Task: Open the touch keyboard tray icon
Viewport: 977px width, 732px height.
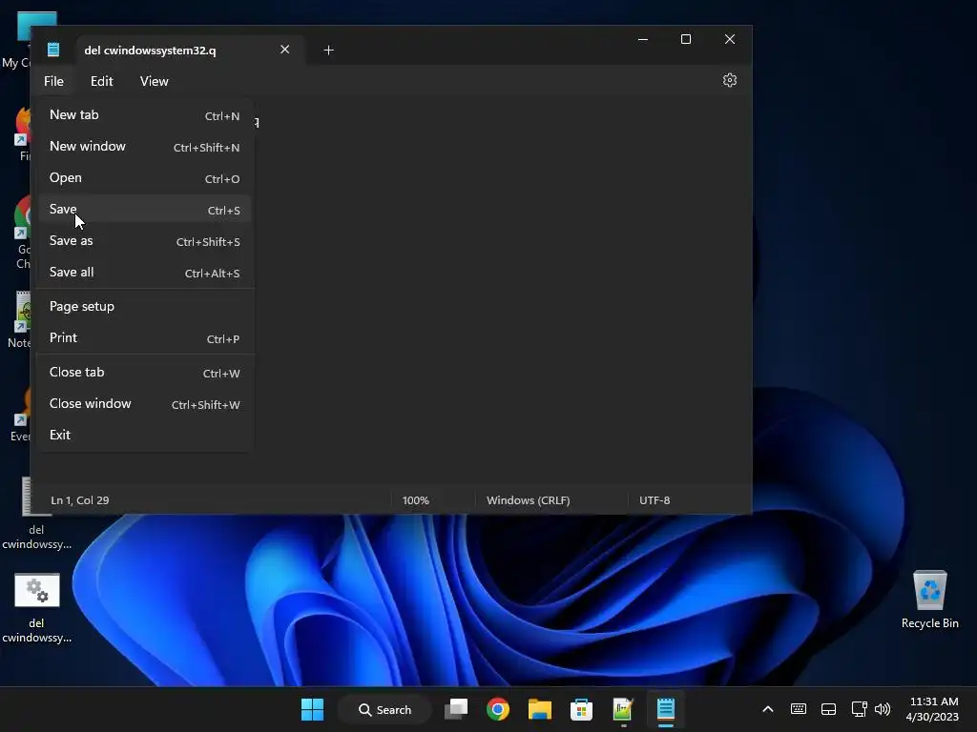Action: pyautogui.click(x=799, y=709)
